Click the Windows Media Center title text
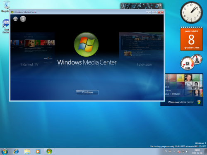This screenshot has width=207, height=155. tap(87, 62)
